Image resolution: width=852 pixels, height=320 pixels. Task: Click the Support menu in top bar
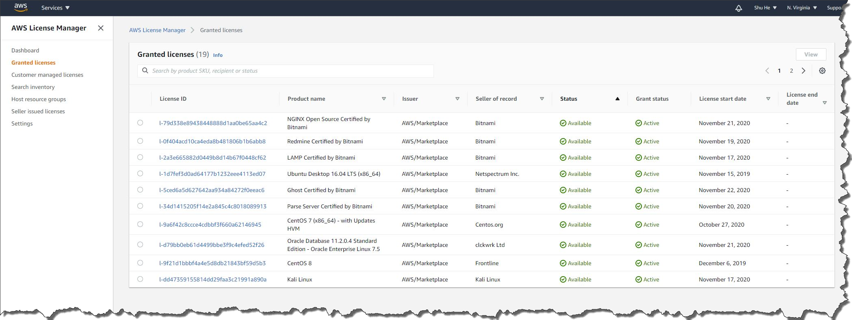pos(834,8)
